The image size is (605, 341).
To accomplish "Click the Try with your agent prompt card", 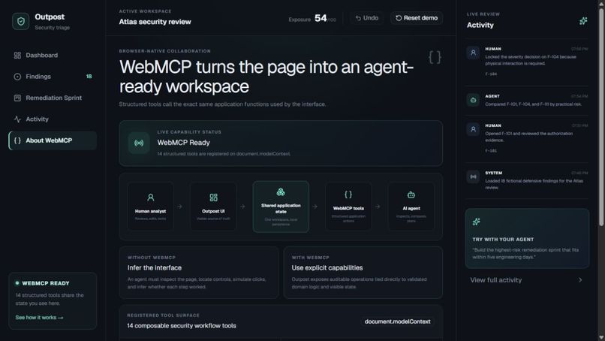I will click(x=527, y=239).
